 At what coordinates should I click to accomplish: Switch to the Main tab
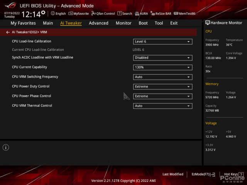pos(48,23)
